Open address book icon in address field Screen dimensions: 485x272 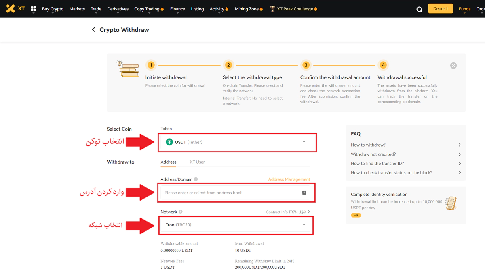pos(304,193)
